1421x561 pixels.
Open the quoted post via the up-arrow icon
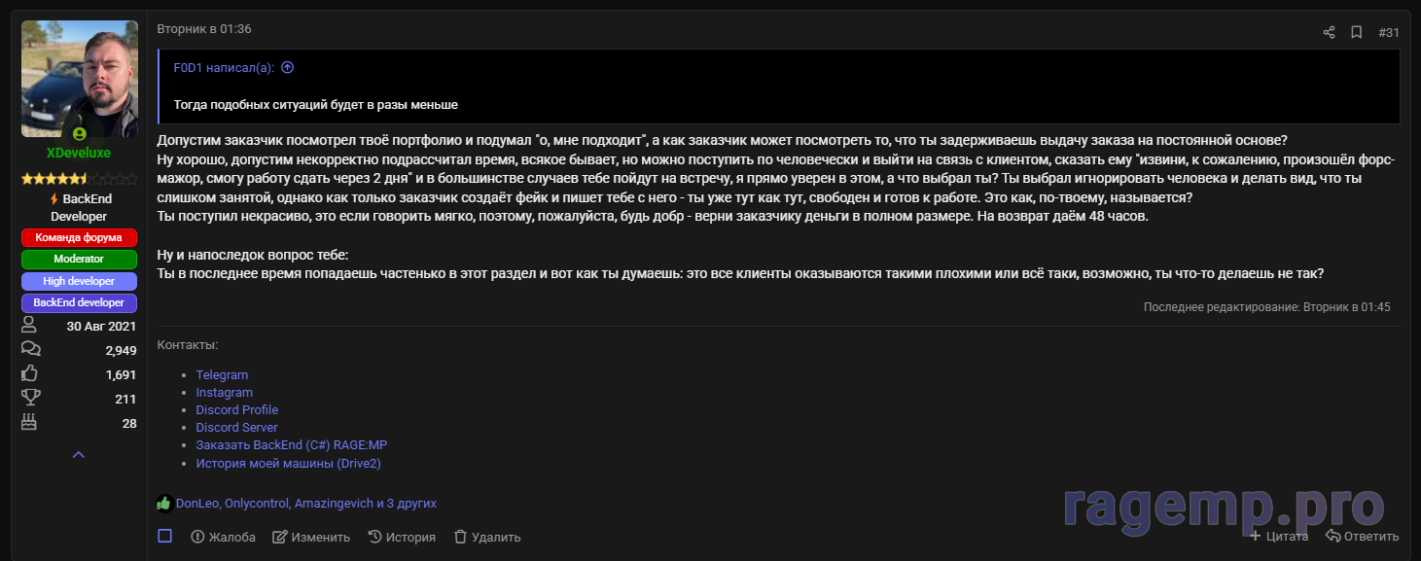click(287, 68)
